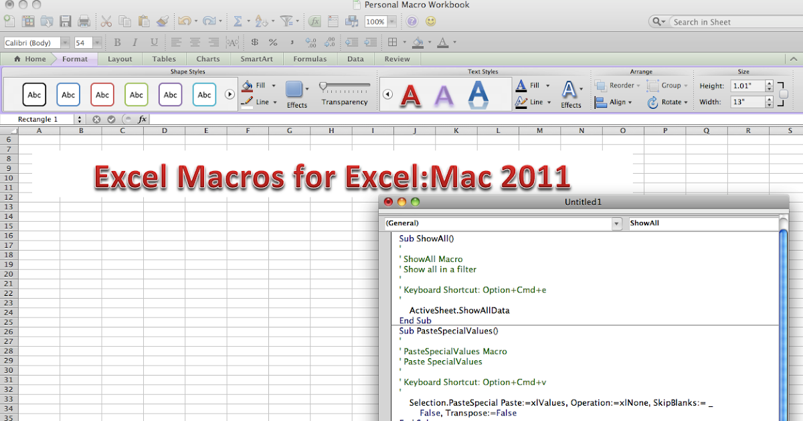Show more shape styles arrow

(230, 95)
